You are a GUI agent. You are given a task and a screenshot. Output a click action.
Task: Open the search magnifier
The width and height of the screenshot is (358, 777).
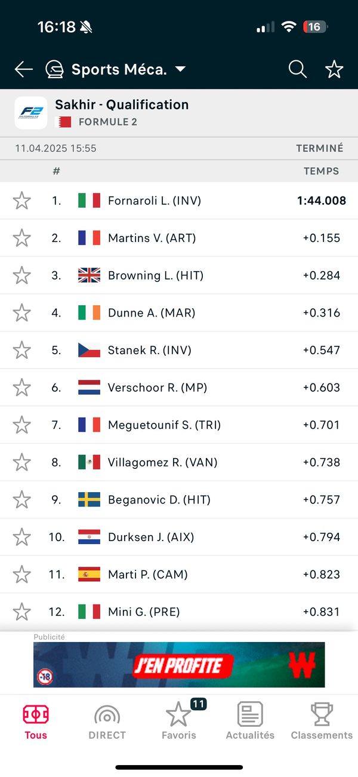(x=297, y=69)
